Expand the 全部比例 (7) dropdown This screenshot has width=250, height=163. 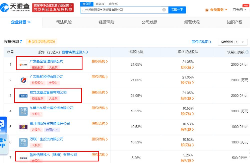(x=232, y=42)
